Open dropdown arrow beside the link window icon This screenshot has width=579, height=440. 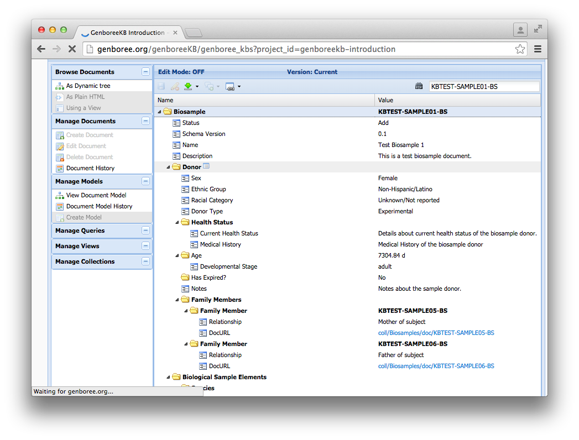tap(239, 86)
